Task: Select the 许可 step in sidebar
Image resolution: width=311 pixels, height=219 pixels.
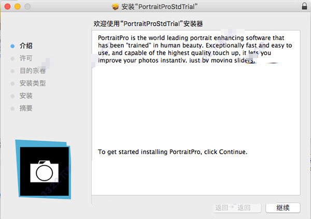Action: pyautogui.click(x=26, y=59)
